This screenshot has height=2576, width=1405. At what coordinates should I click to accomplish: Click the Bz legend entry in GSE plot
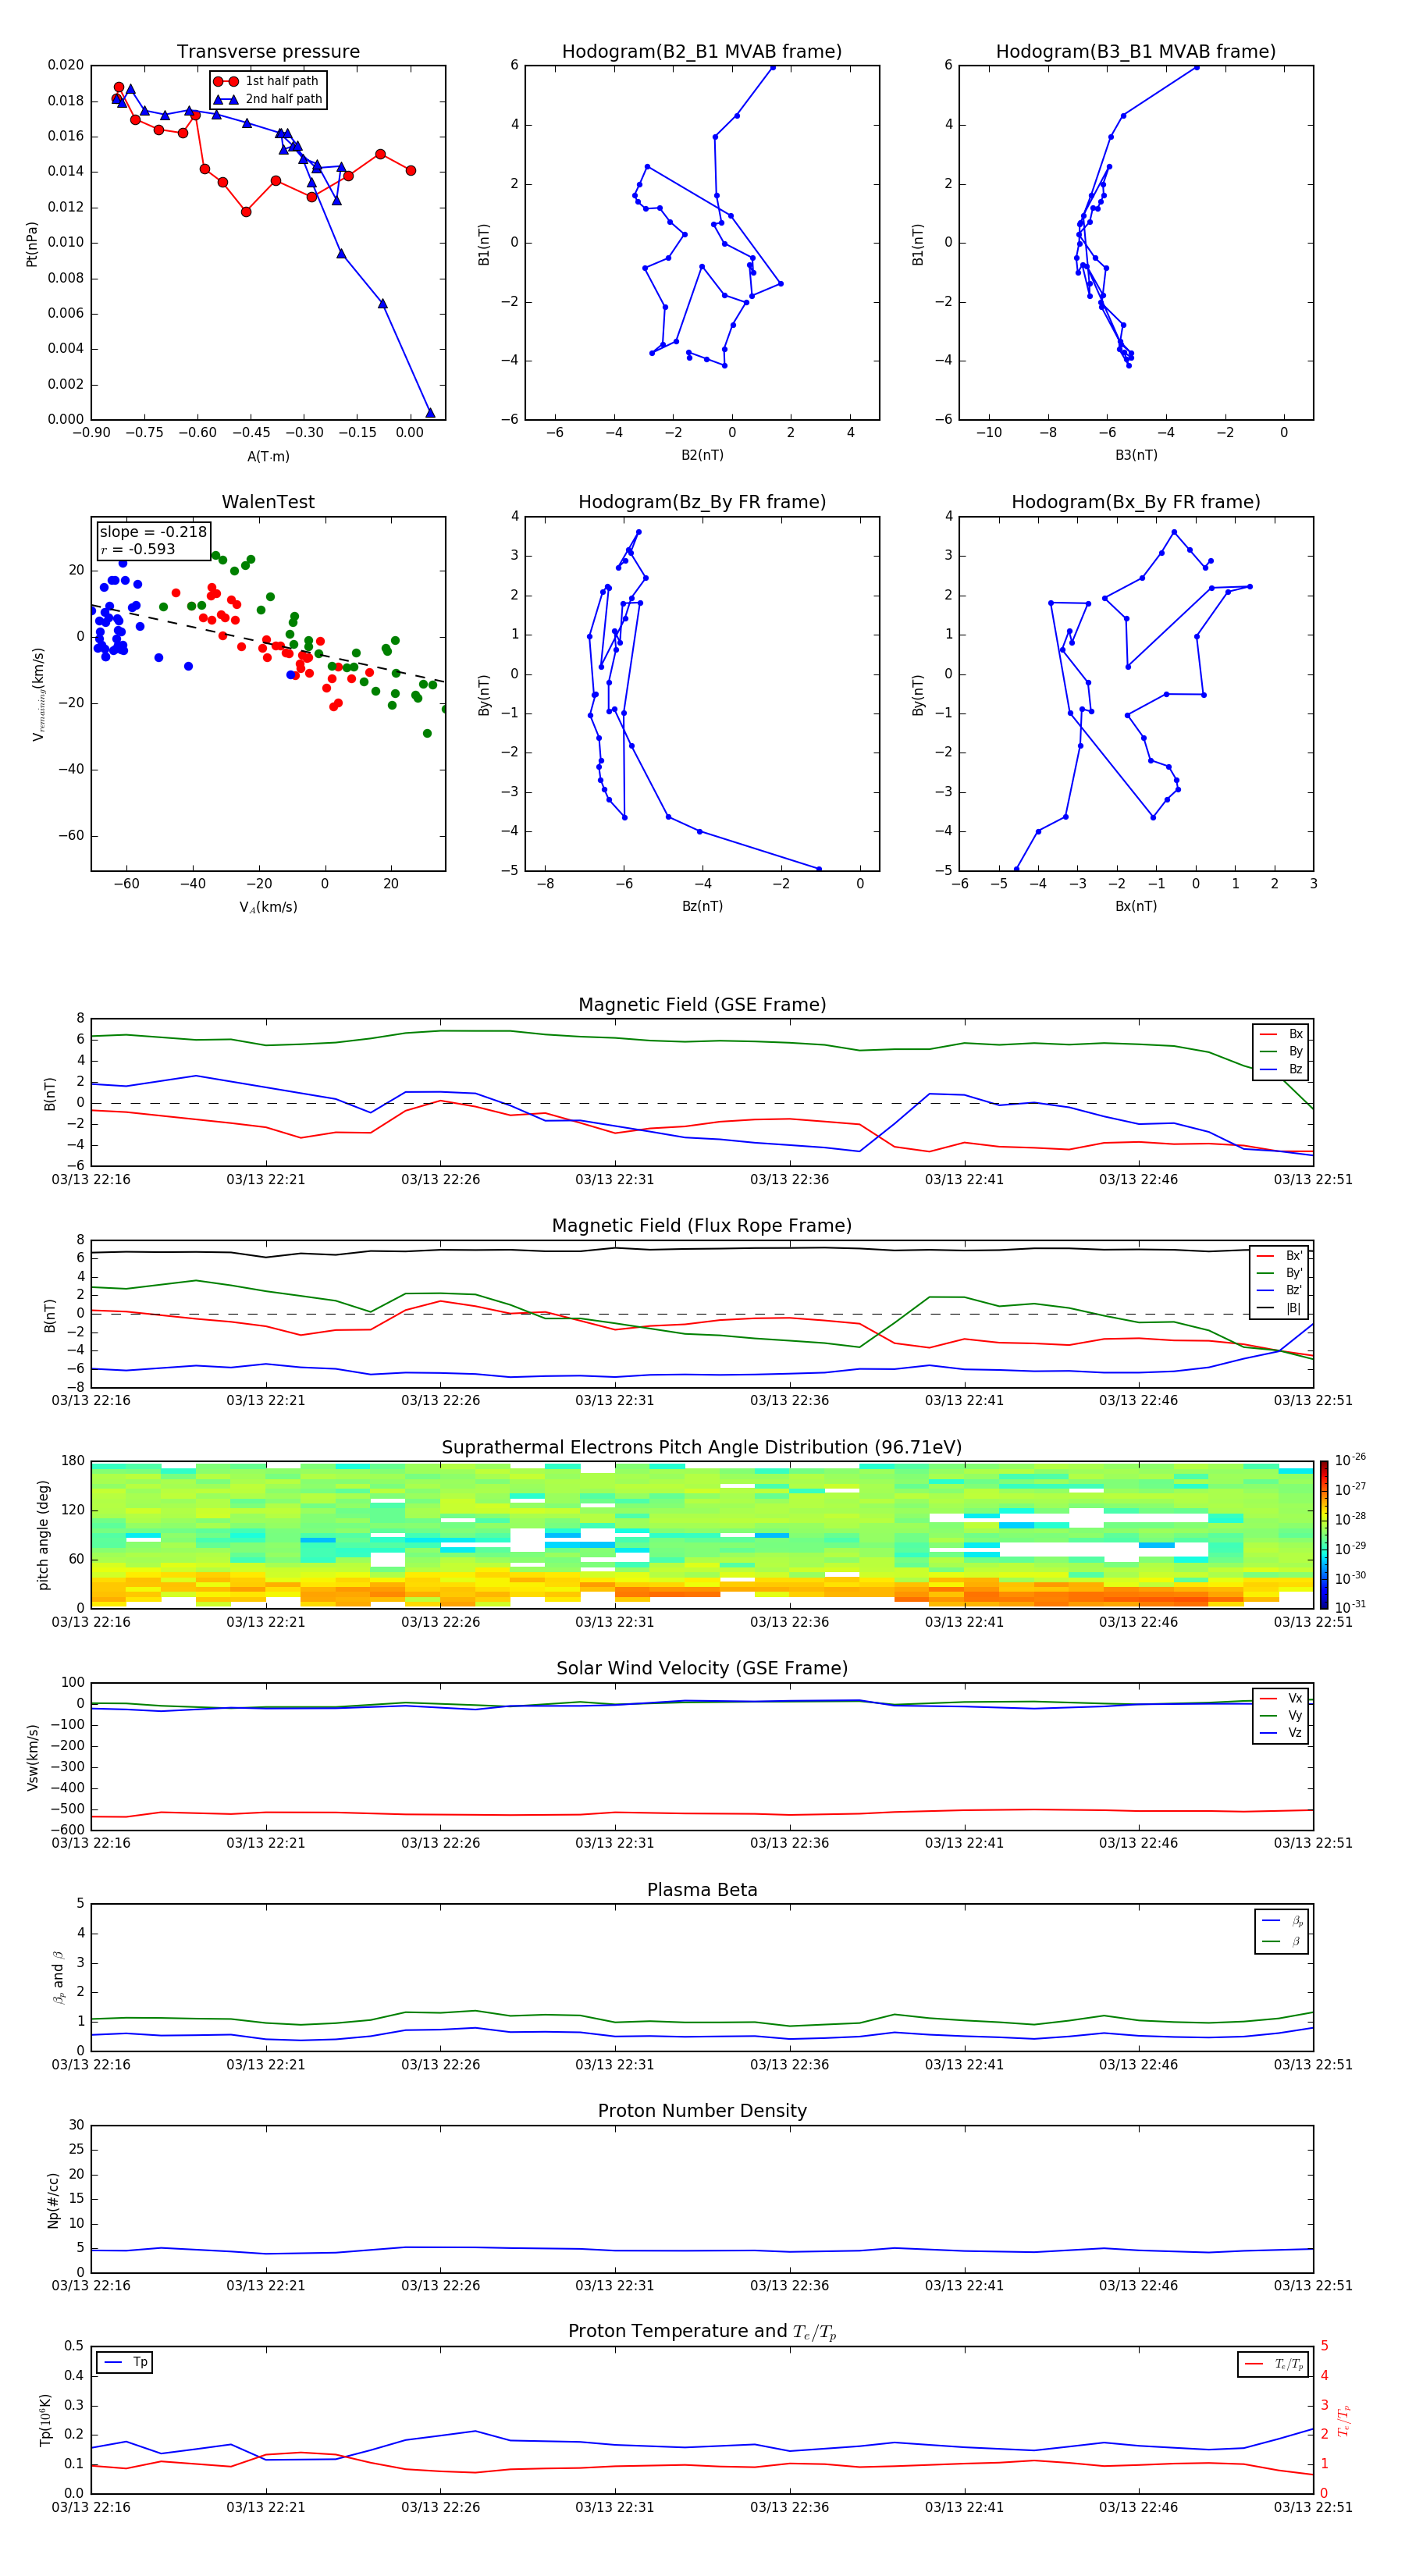click(x=1281, y=1069)
